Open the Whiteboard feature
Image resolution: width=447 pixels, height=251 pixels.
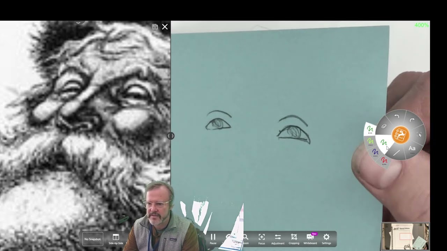[310, 239]
